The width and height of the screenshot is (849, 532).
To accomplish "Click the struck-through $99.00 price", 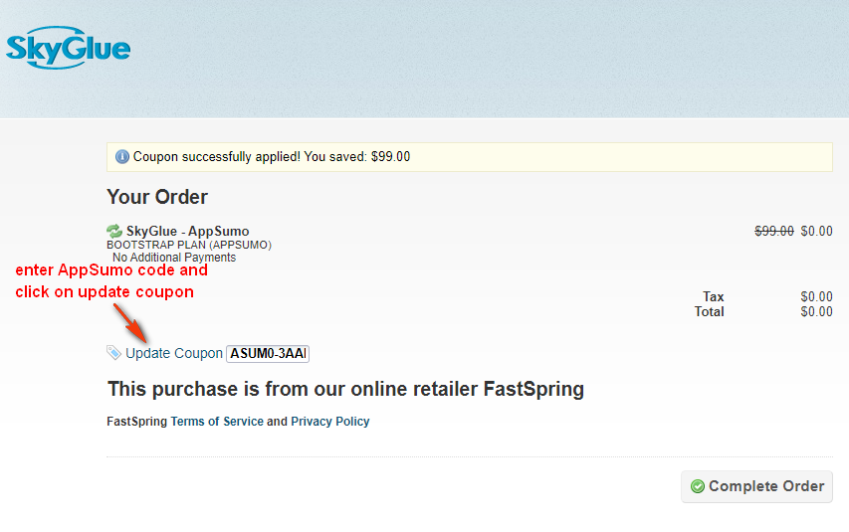I will coord(774,231).
